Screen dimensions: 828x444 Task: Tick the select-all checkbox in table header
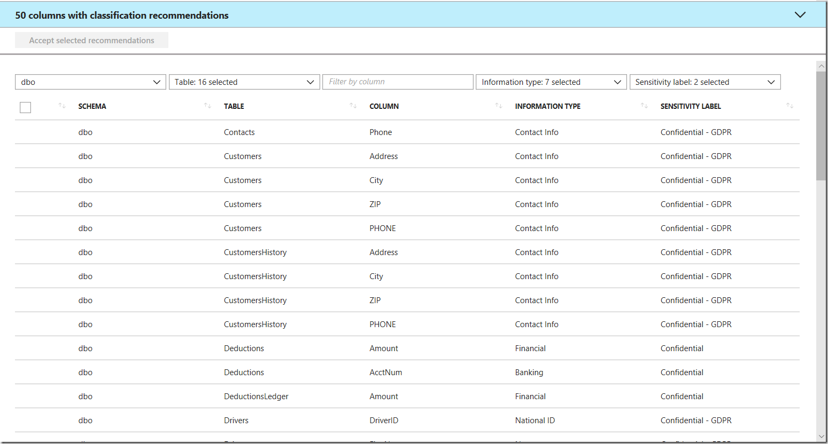pos(25,107)
